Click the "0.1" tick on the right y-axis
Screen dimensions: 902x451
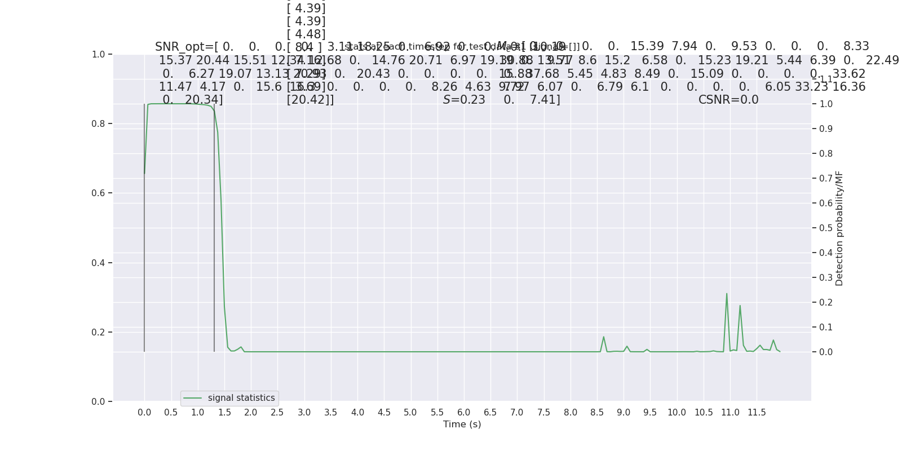[826, 327]
